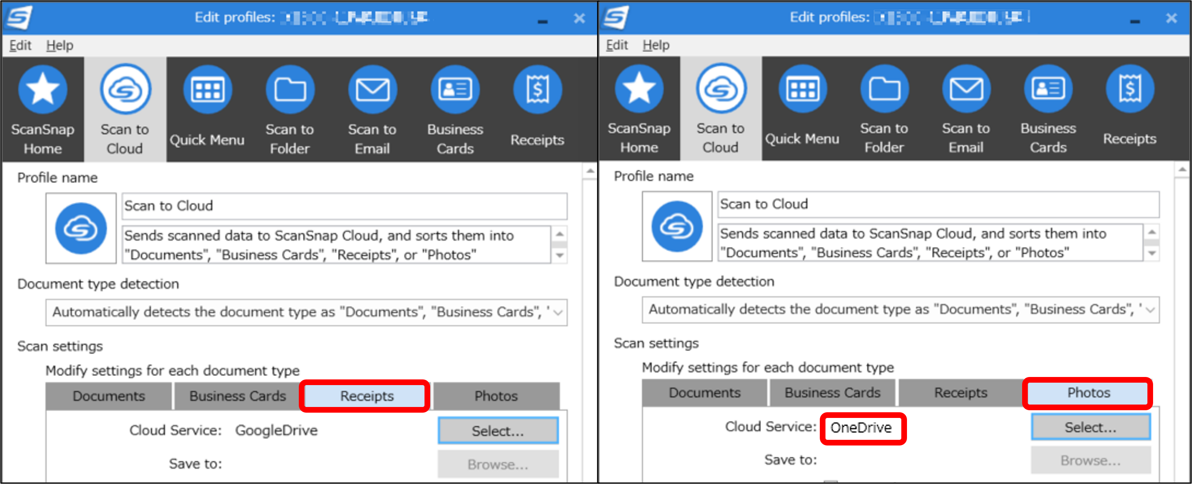Select Scan to Folder profile in right window

click(x=884, y=109)
